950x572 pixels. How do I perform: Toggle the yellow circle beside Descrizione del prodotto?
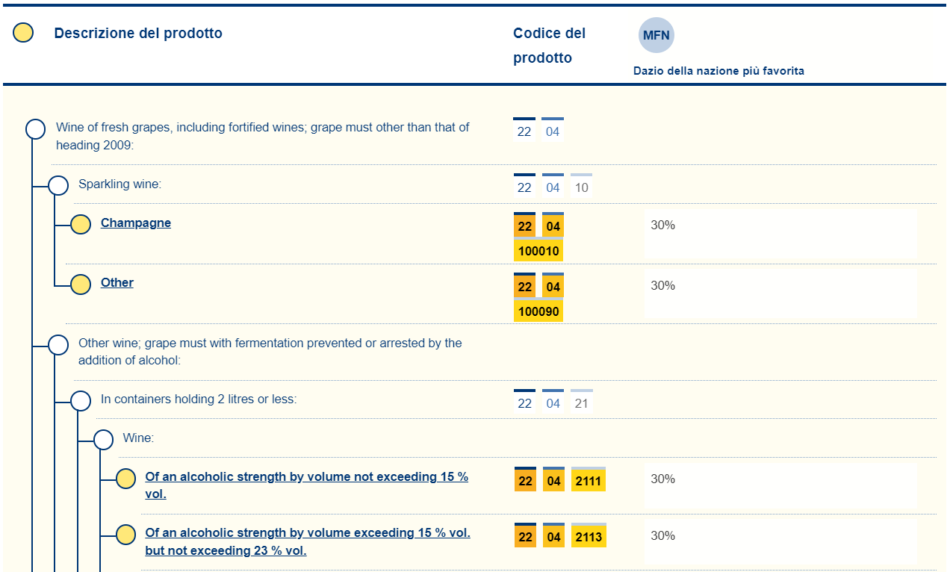point(24,33)
